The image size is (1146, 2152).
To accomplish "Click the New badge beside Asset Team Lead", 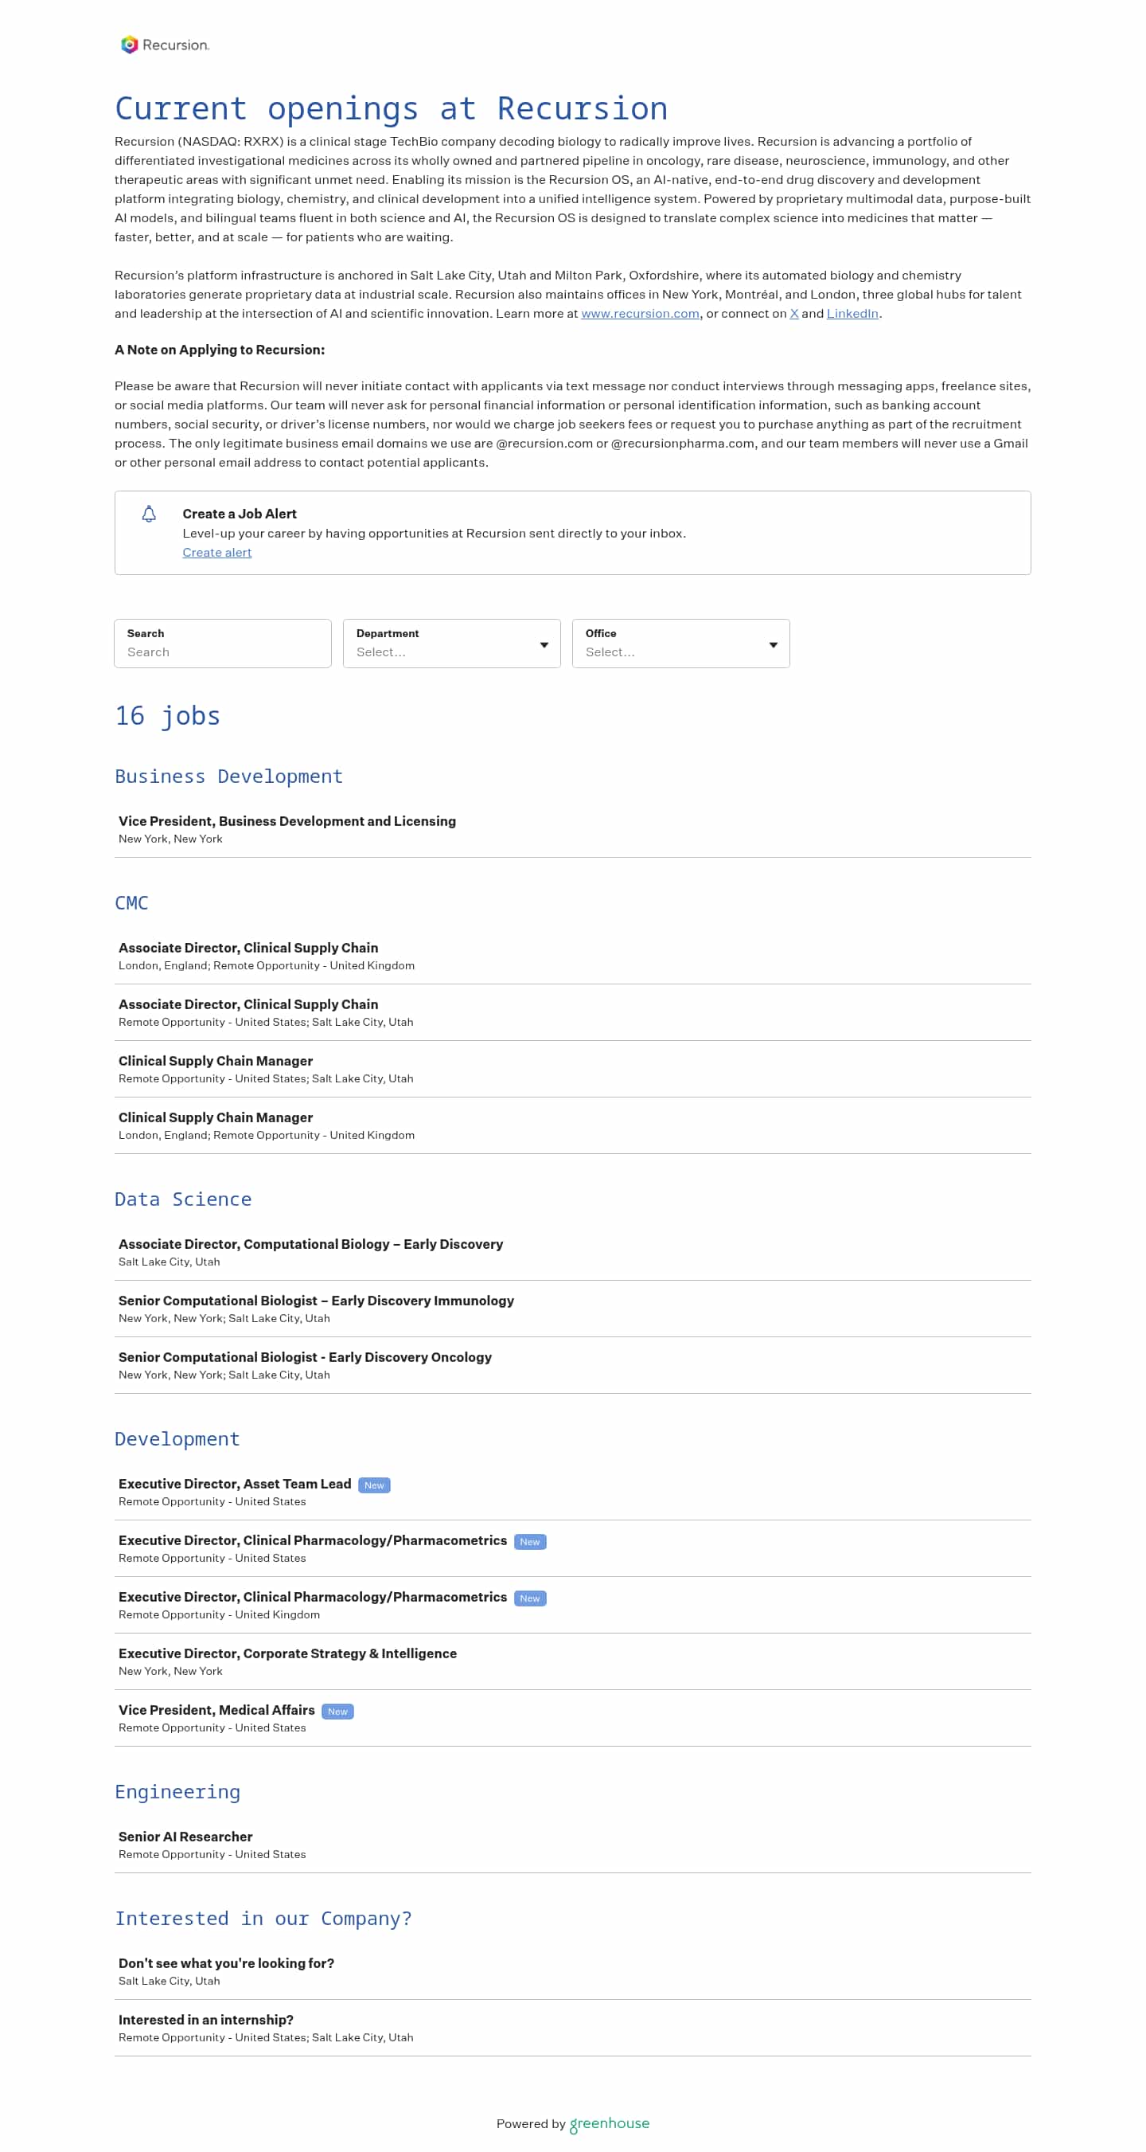I will (x=374, y=1485).
